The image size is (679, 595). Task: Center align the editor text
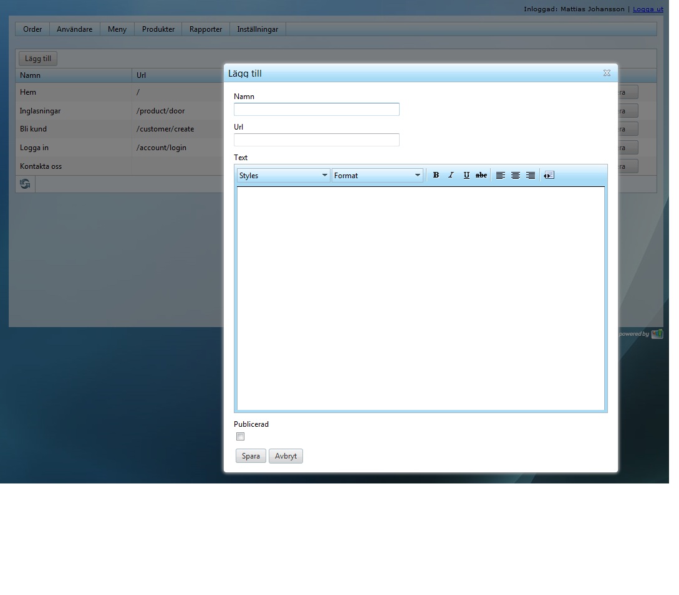515,175
